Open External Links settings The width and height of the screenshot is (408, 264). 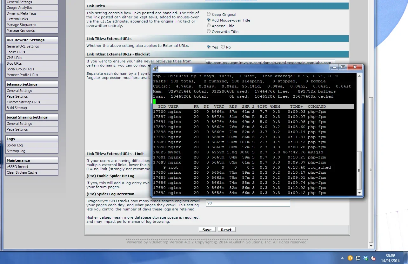pos(32,19)
